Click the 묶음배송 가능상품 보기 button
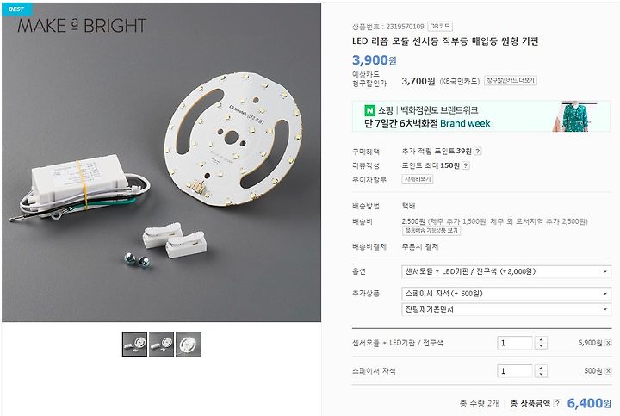Screen dimensions: 620x416 click(x=431, y=231)
